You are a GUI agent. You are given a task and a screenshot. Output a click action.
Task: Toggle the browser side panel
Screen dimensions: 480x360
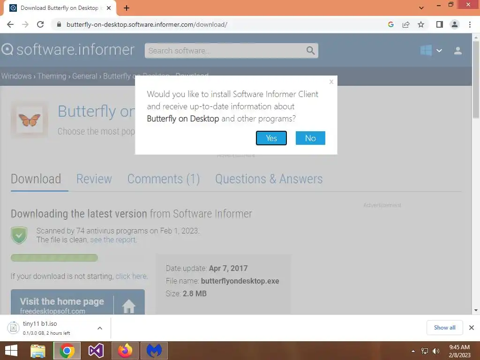(440, 24)
